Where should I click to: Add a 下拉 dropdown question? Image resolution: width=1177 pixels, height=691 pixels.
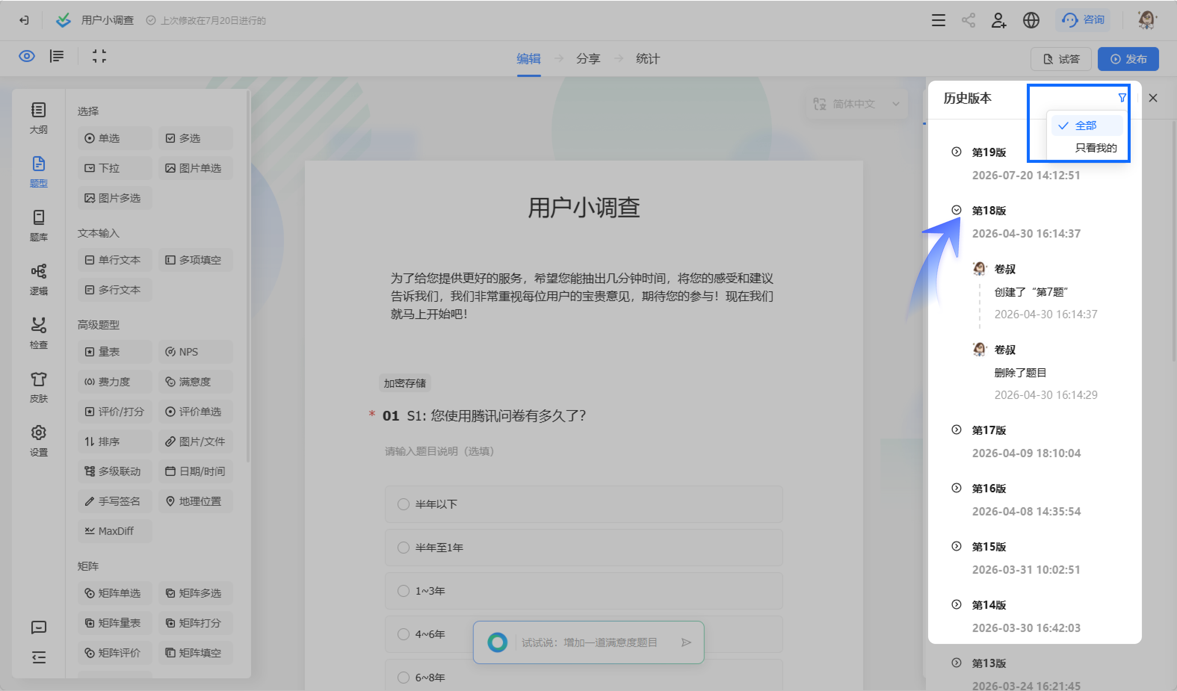[x=115, y=168]
